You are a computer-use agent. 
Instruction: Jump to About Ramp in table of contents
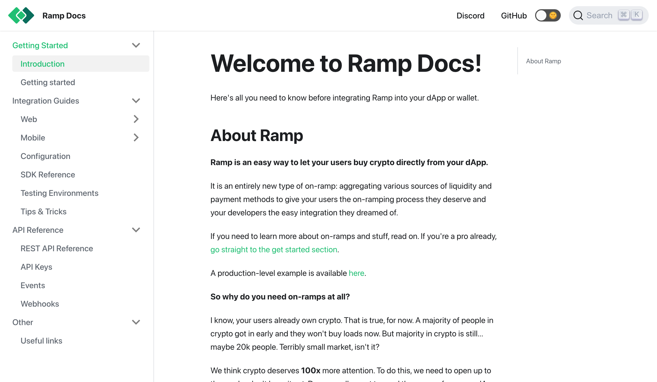tap(543, 61)
